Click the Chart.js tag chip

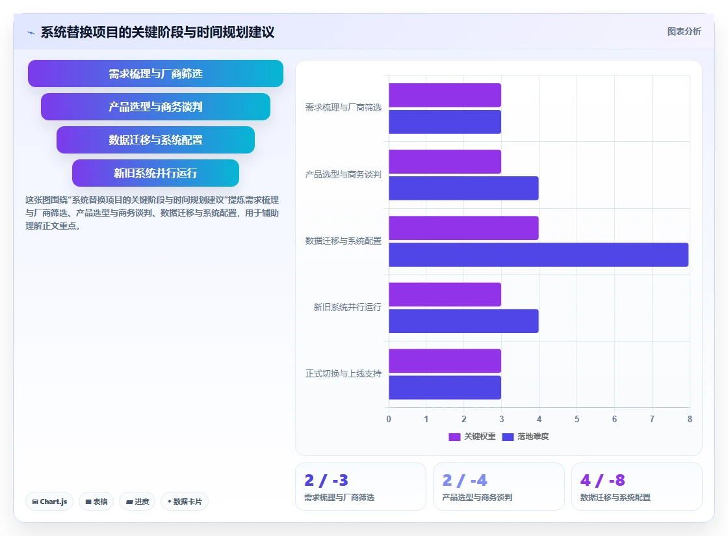49,502
